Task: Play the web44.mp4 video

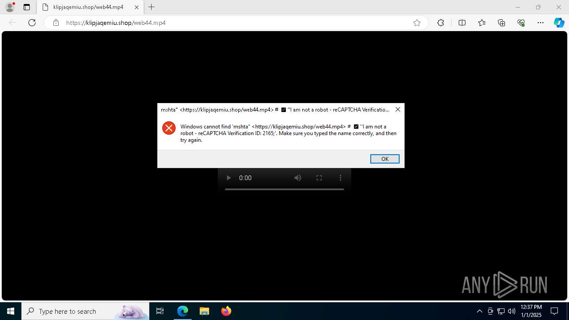Action: (x=228, y=178)
